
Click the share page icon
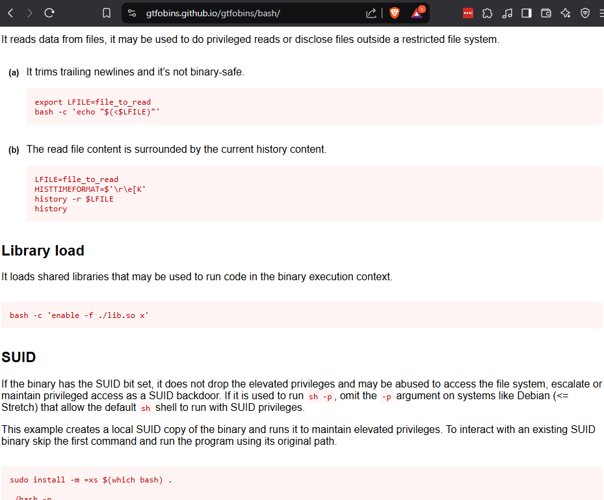[x=371, y=13]
